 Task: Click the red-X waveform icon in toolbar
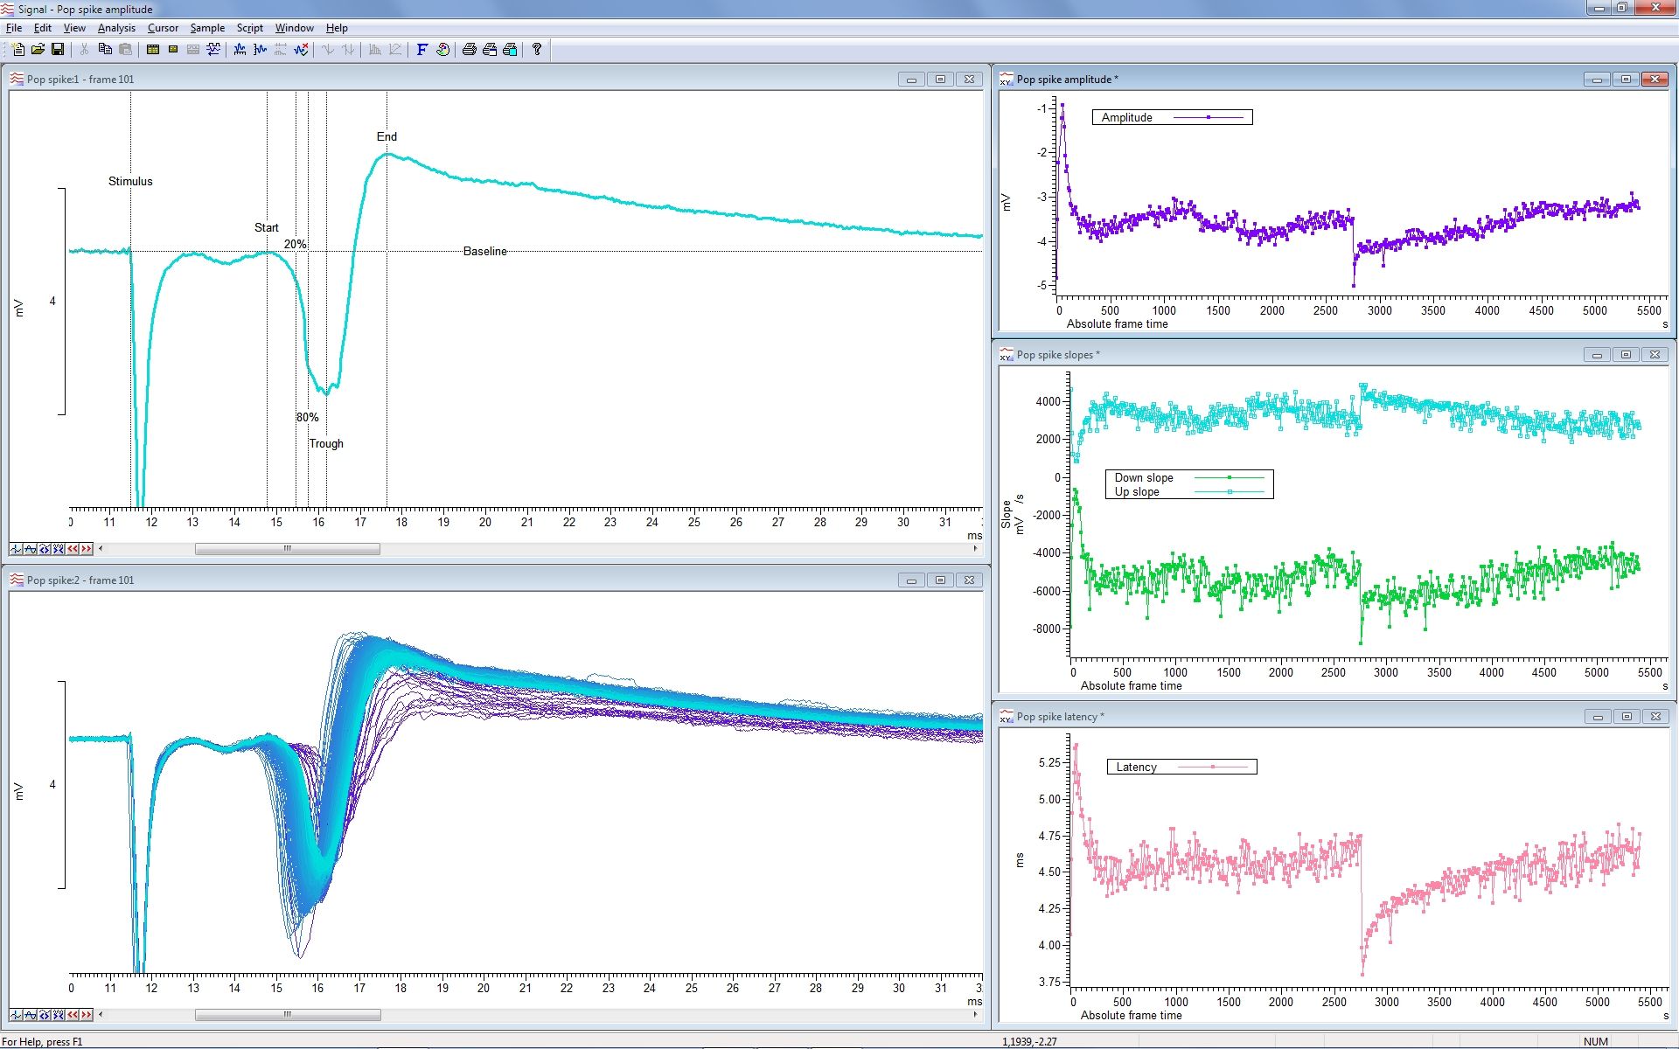pyautogui.click(x=301, y=50)
